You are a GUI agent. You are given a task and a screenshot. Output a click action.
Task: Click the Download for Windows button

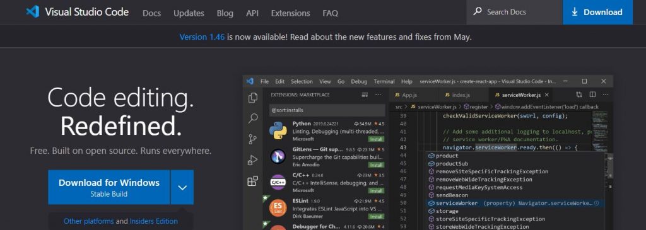click(x=109, y=187)
